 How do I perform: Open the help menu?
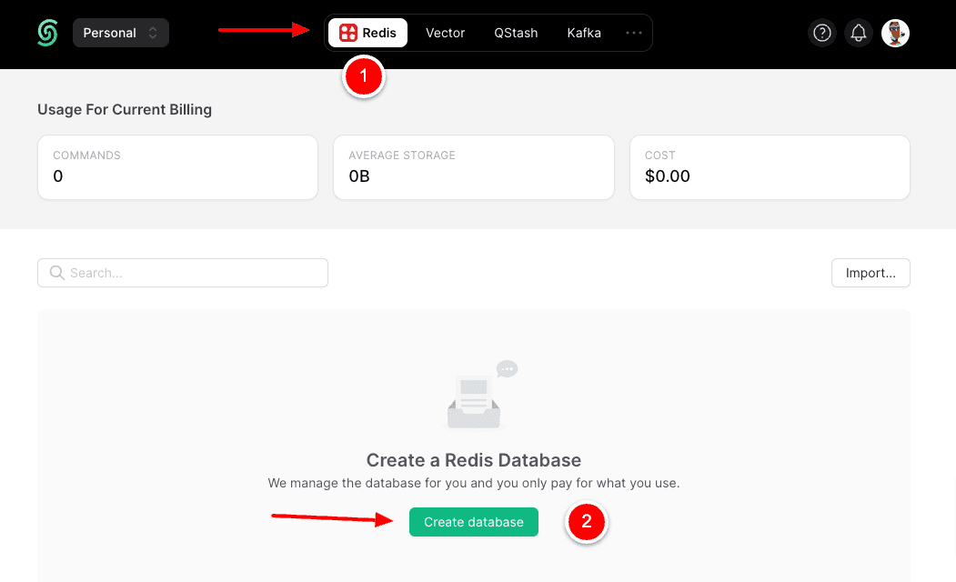(x=821, y=33)
